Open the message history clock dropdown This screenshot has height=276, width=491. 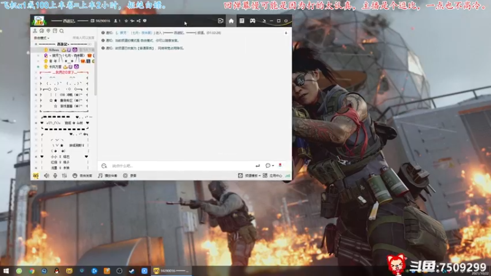269,166
